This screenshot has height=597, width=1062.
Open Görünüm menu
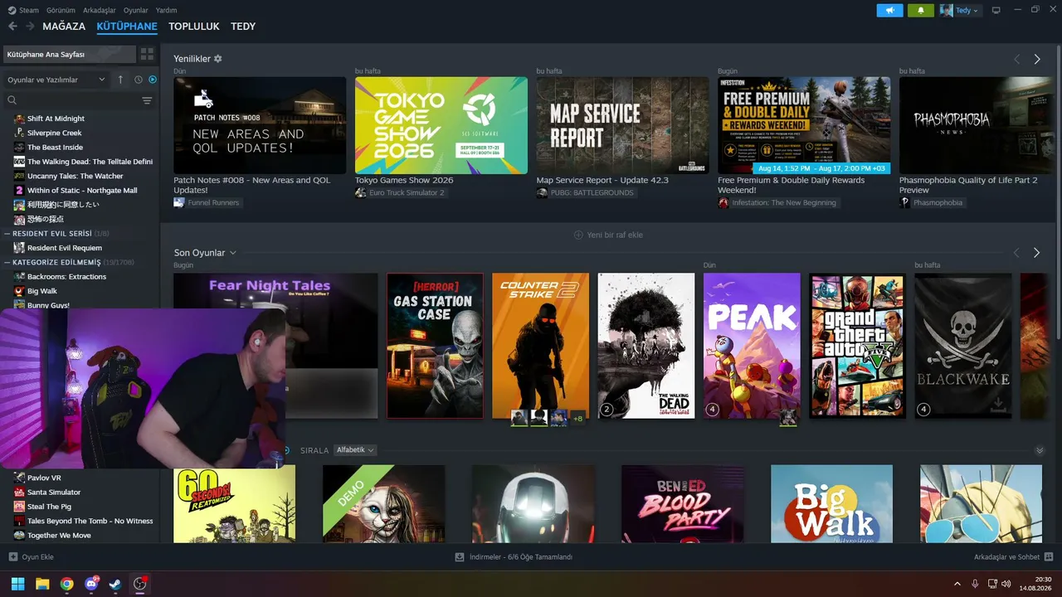(x=61, y=10)
